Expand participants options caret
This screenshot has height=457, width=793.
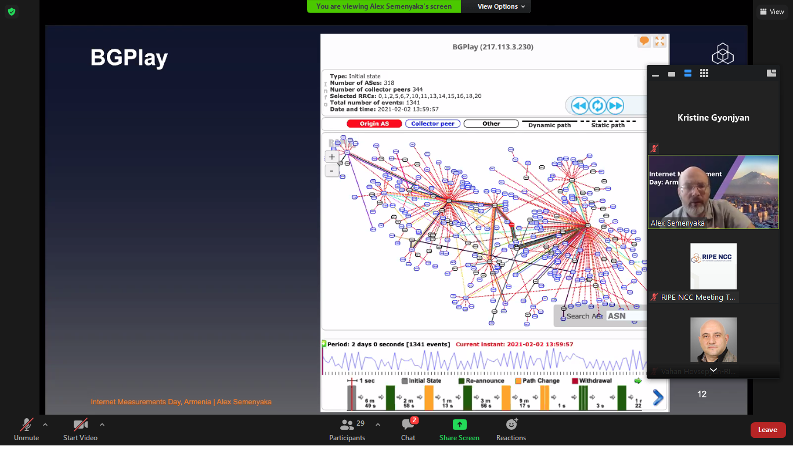(378, 425)
